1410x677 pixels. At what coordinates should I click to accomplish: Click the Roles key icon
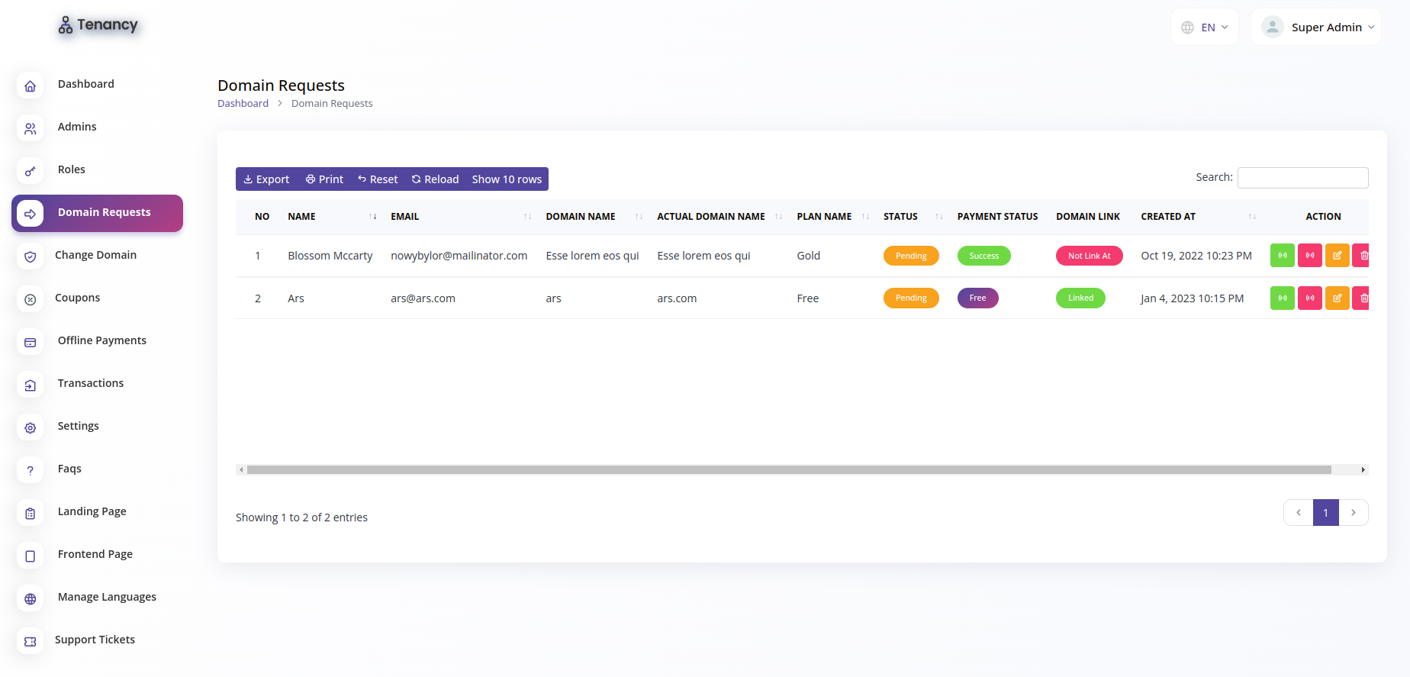(30, 172)
